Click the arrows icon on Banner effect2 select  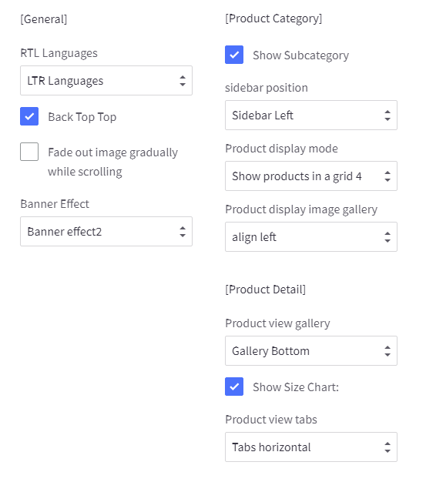(183, 232)
